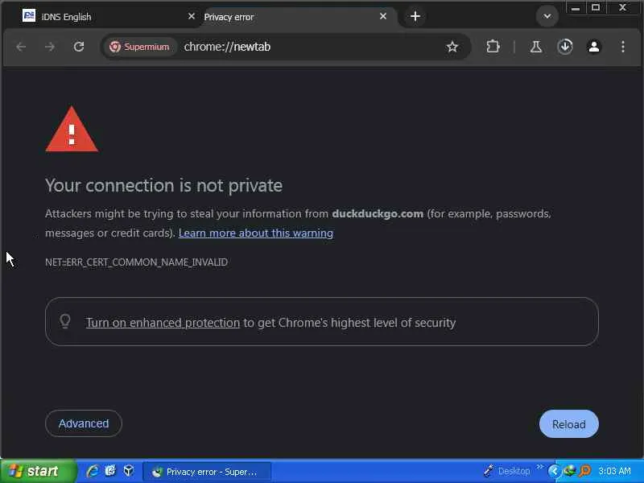Click the Supermium site info chip
644x483 pixels.
139,47
